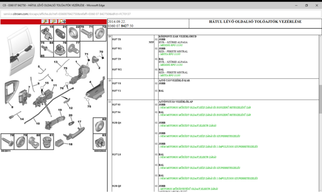
Task: Select the part 72 grommet thumbnail
Action: [100, 33]
